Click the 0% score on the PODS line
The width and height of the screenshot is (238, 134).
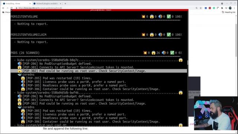180,53
